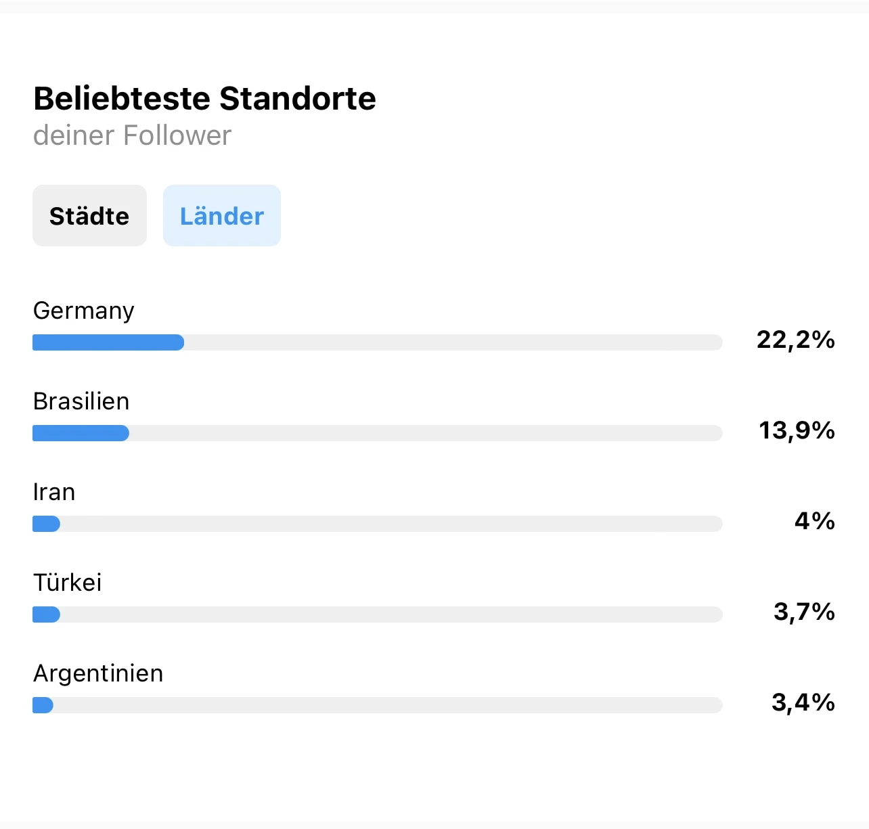The width and height of the screenshot is (869, 829).
Task: Click the Beliebteste Standorte heading
Action: [x=204, y=98]
